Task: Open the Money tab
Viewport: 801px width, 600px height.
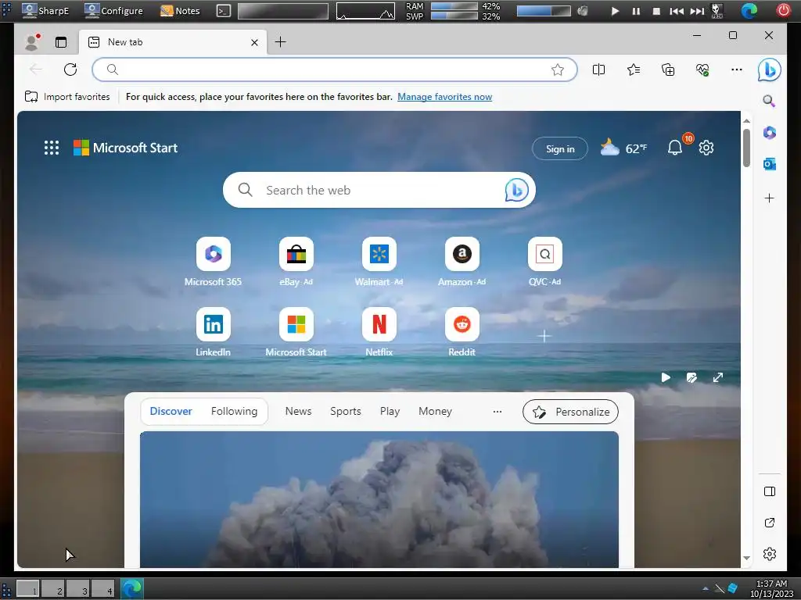Action: 435,411
